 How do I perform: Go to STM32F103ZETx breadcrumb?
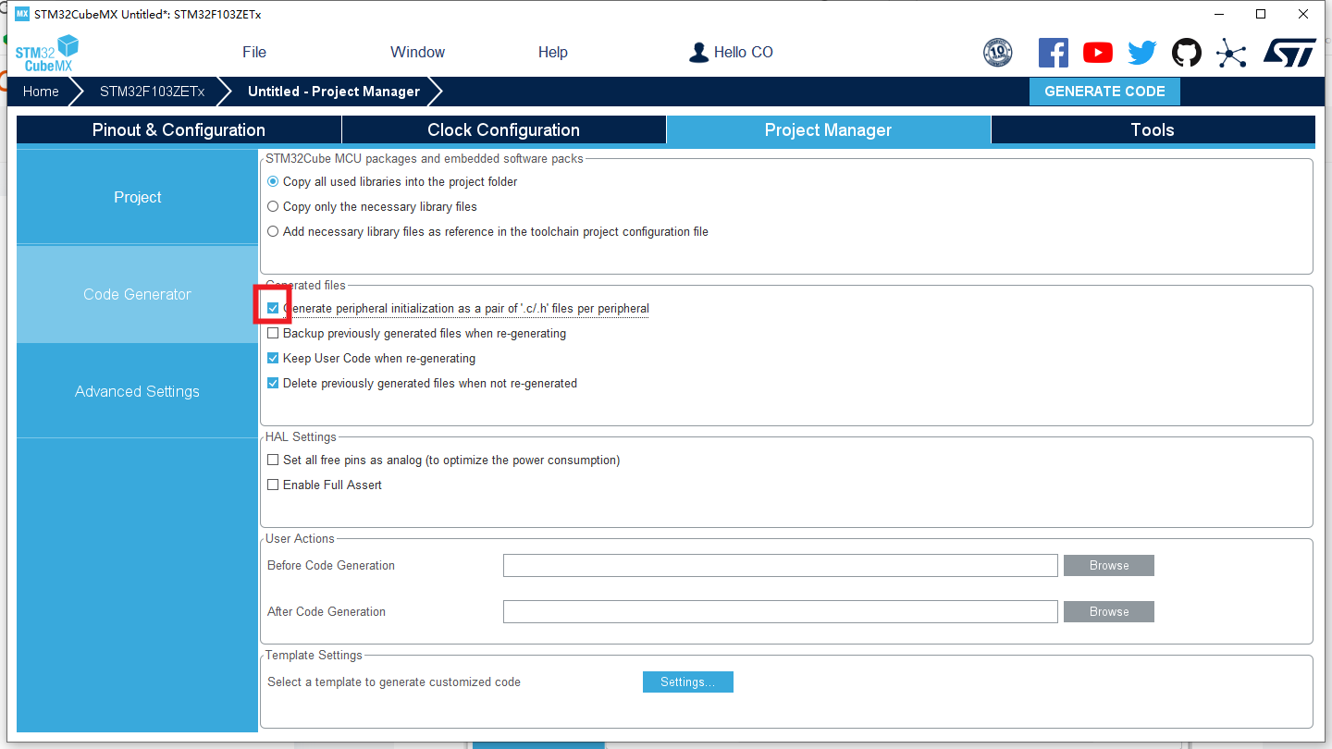coord(153,92)
